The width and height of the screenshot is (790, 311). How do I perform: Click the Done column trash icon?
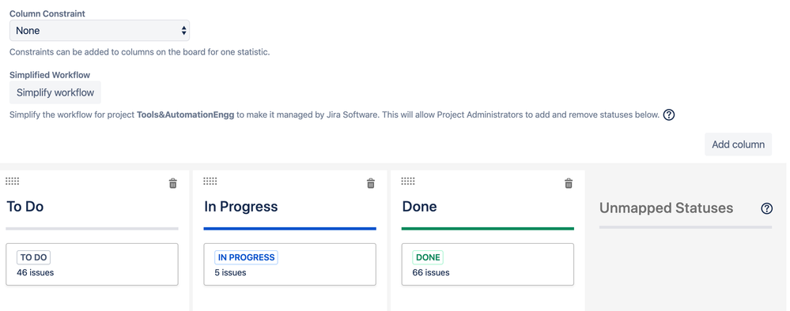tap(569, 183)
